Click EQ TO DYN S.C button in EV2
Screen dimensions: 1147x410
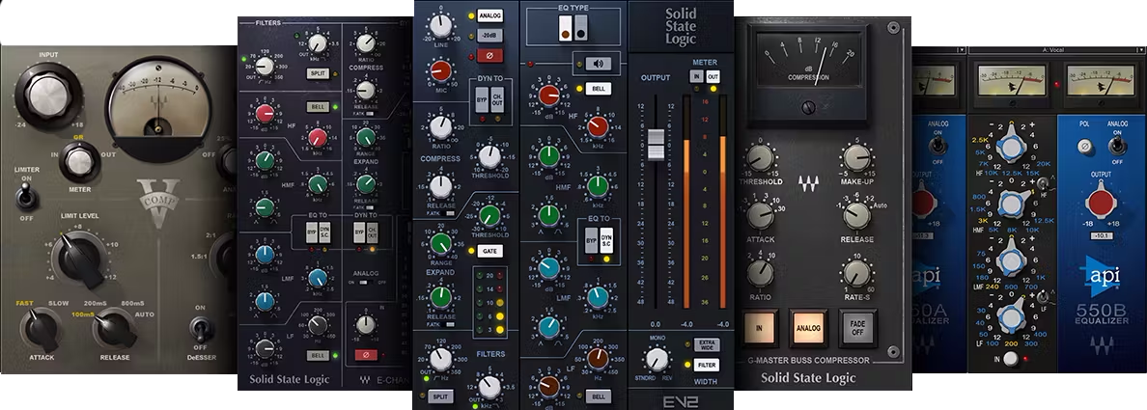[x=606, y=239]
